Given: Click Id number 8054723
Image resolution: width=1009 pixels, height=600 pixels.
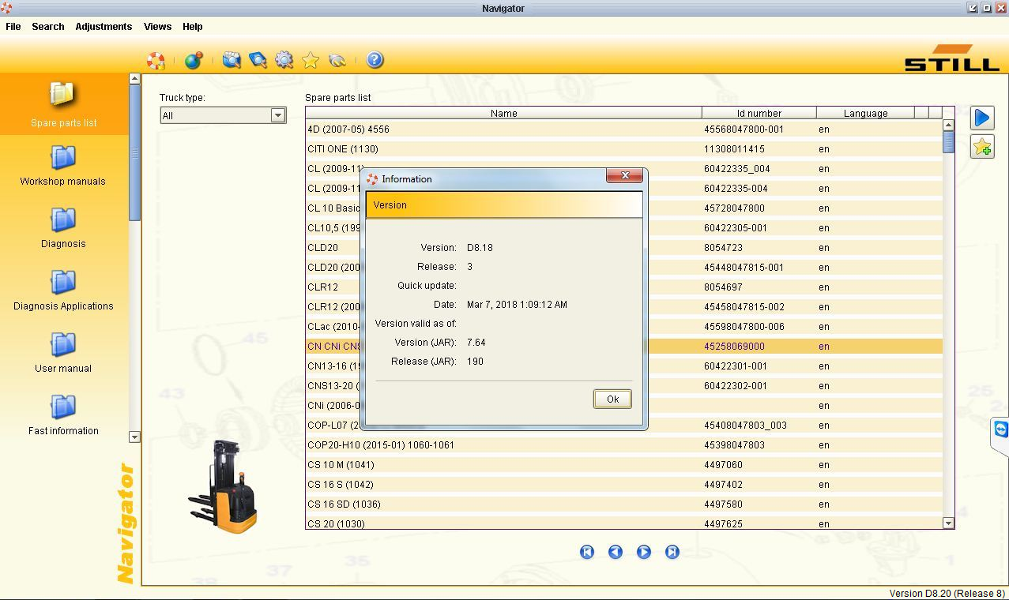Looking at the screenshot, I should [x=723, y=247].
